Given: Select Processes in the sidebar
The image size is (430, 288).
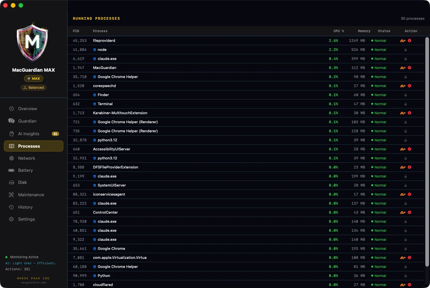Looking at the screenshot, I should (34, 146).
